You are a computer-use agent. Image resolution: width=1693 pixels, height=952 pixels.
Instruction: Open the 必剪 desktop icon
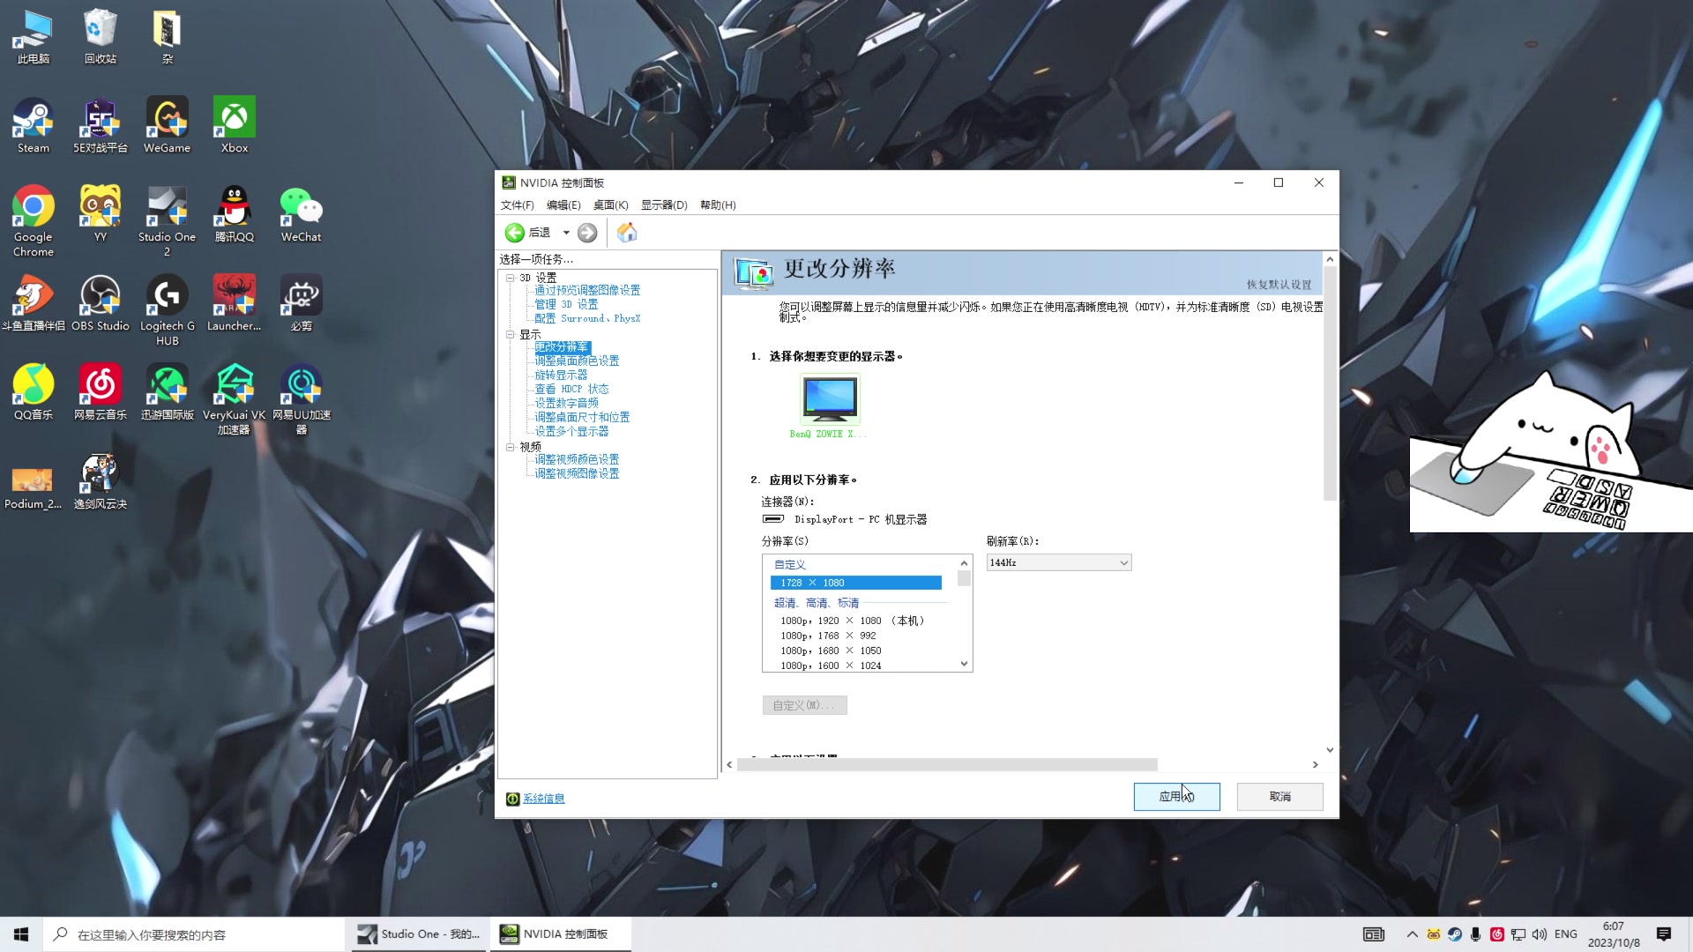click(x=302, y=303)
